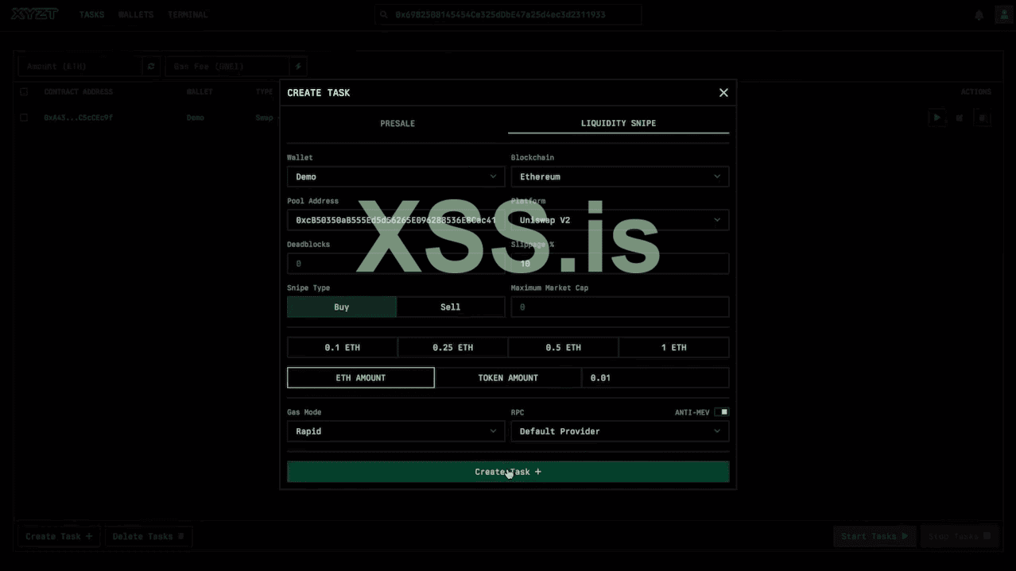1016x571 pixels.
Task: Focus the amount field showing 0.01
Action: [x=656, y=378]
